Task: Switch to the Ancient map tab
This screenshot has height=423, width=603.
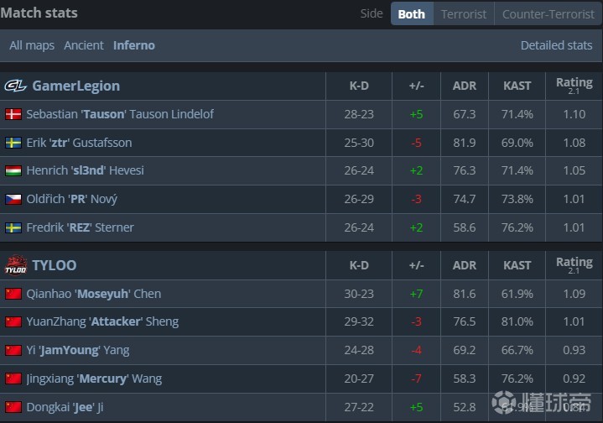Action: pos(84,45)
